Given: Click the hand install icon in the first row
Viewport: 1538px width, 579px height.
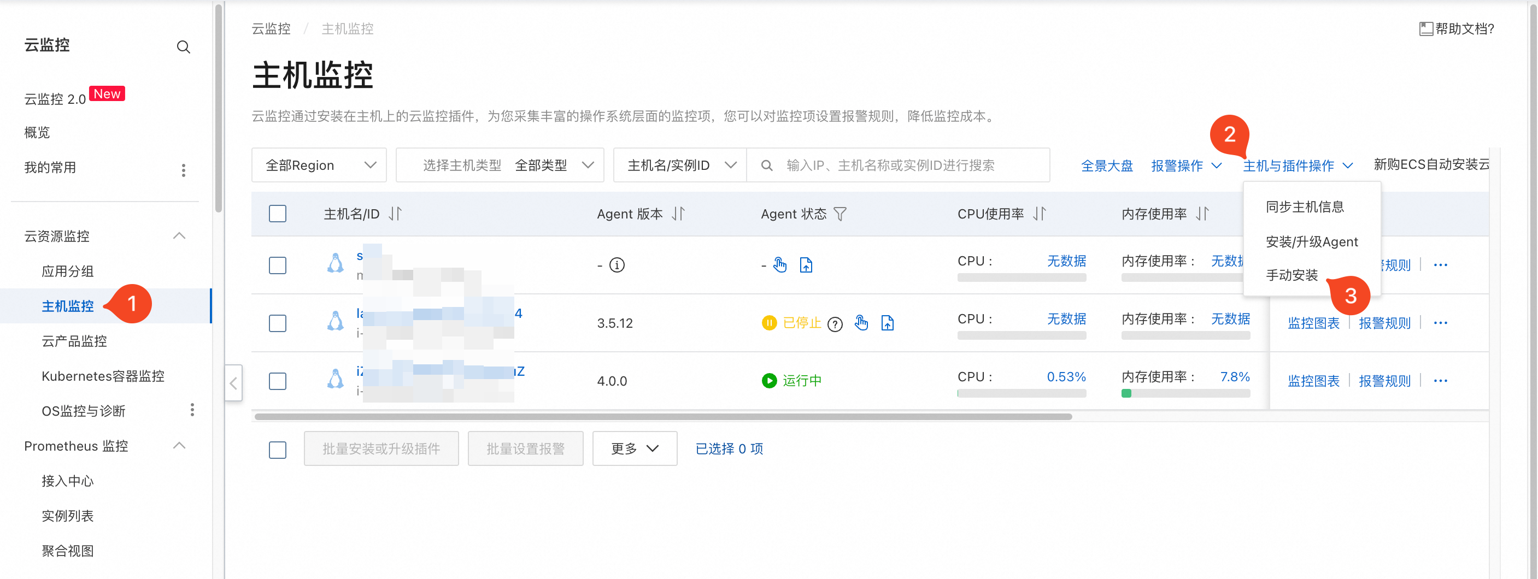Looking at the screenshot, I should [780, 264].
